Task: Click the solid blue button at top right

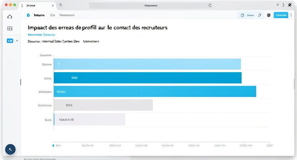Action: (x=281, y=15)
